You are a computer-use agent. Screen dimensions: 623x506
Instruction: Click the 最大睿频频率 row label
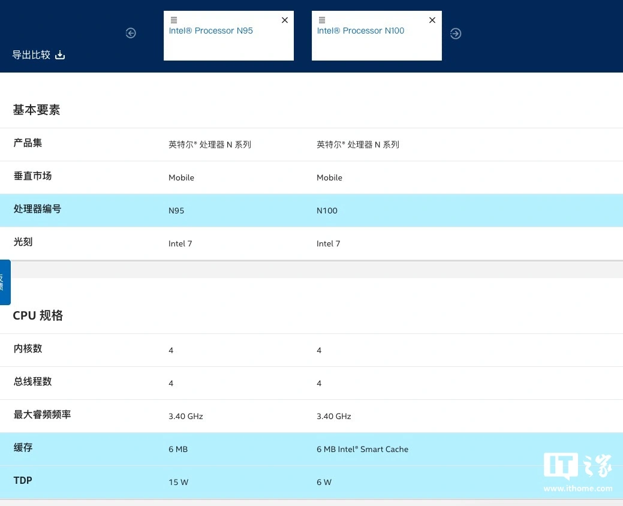(x=42, y=415)
